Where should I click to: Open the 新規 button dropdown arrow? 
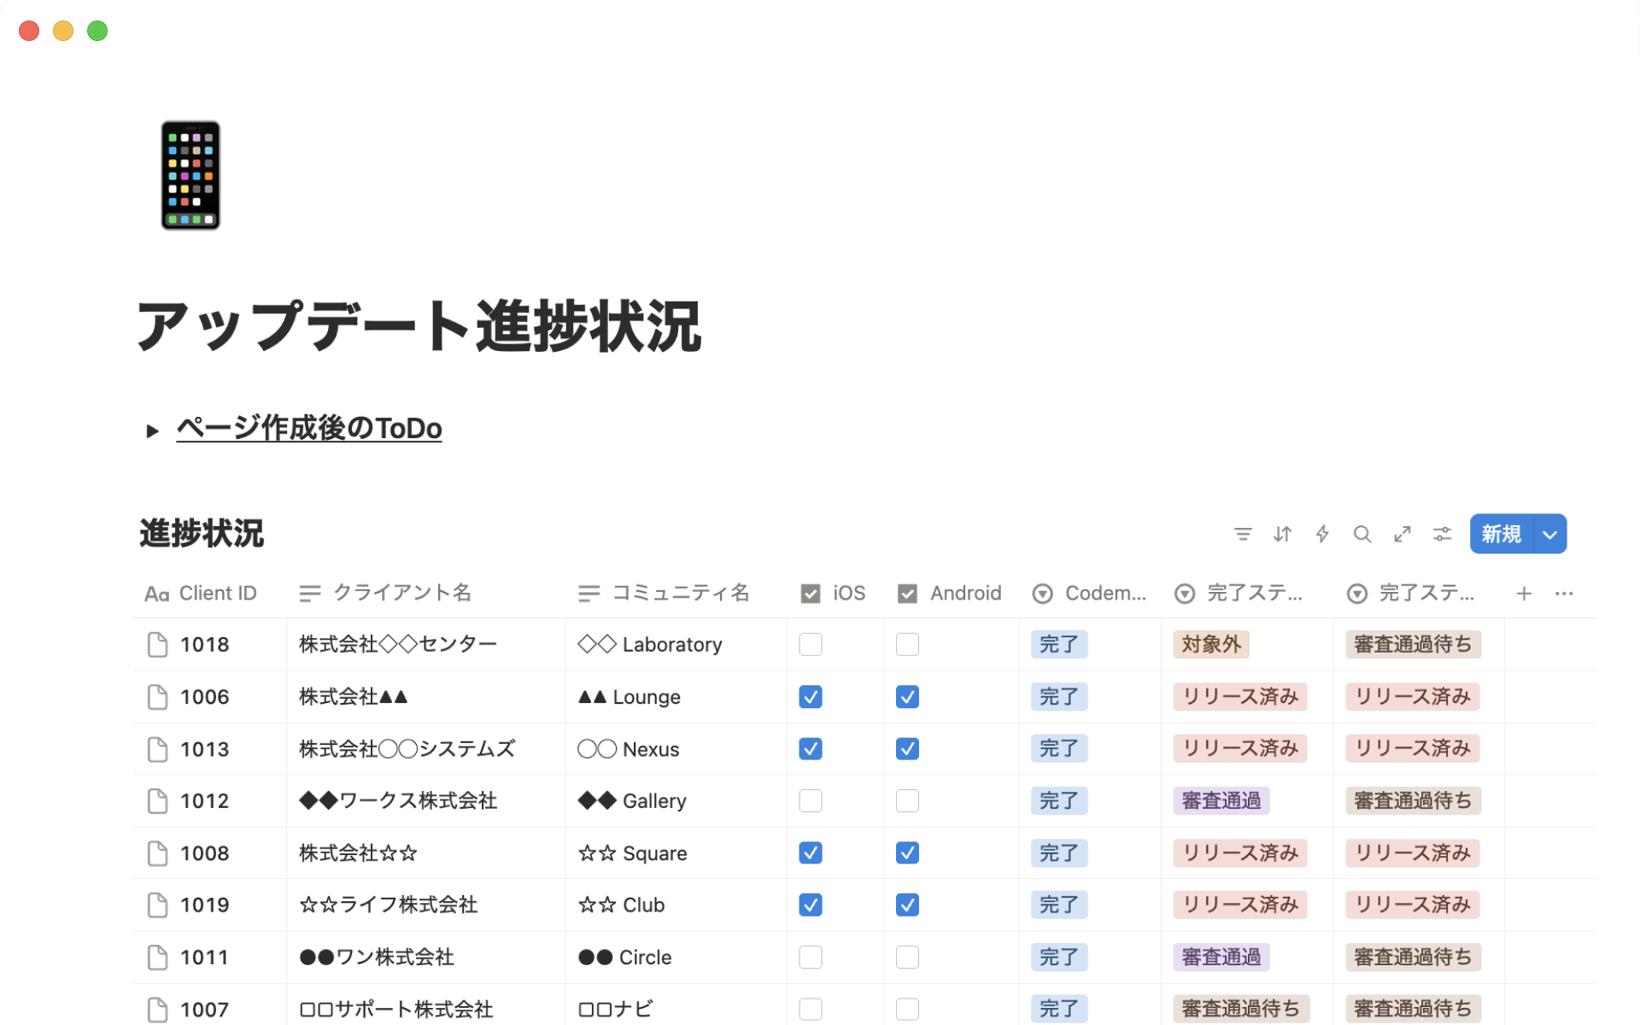pos(1548,534)
